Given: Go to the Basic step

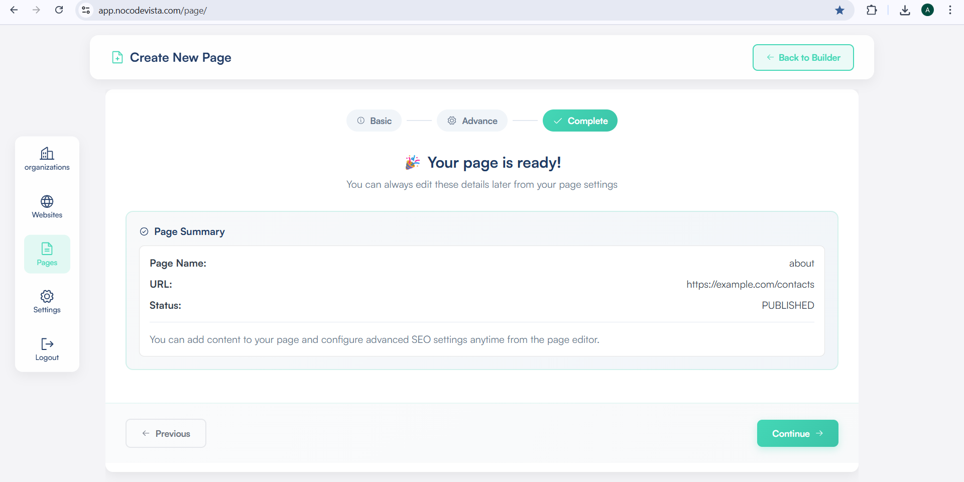Looking at the screenshot, I should 374,121.
